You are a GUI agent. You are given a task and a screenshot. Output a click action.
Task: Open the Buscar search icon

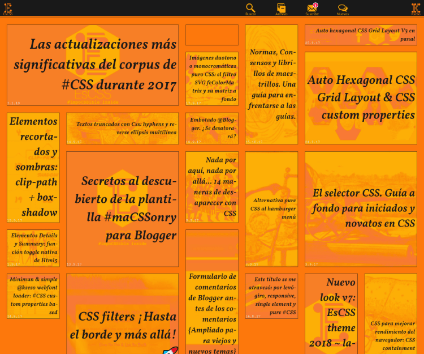250,8
